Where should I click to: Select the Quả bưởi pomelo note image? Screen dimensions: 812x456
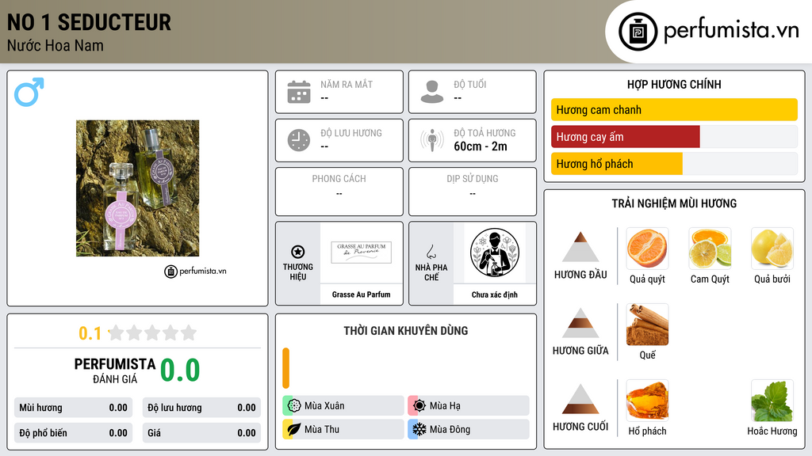pyautogui.click(x=772, y=248)
